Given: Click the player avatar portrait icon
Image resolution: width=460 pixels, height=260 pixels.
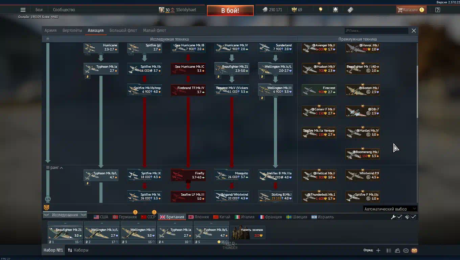Looking at the screenshot, I should [x=162, y=10].
